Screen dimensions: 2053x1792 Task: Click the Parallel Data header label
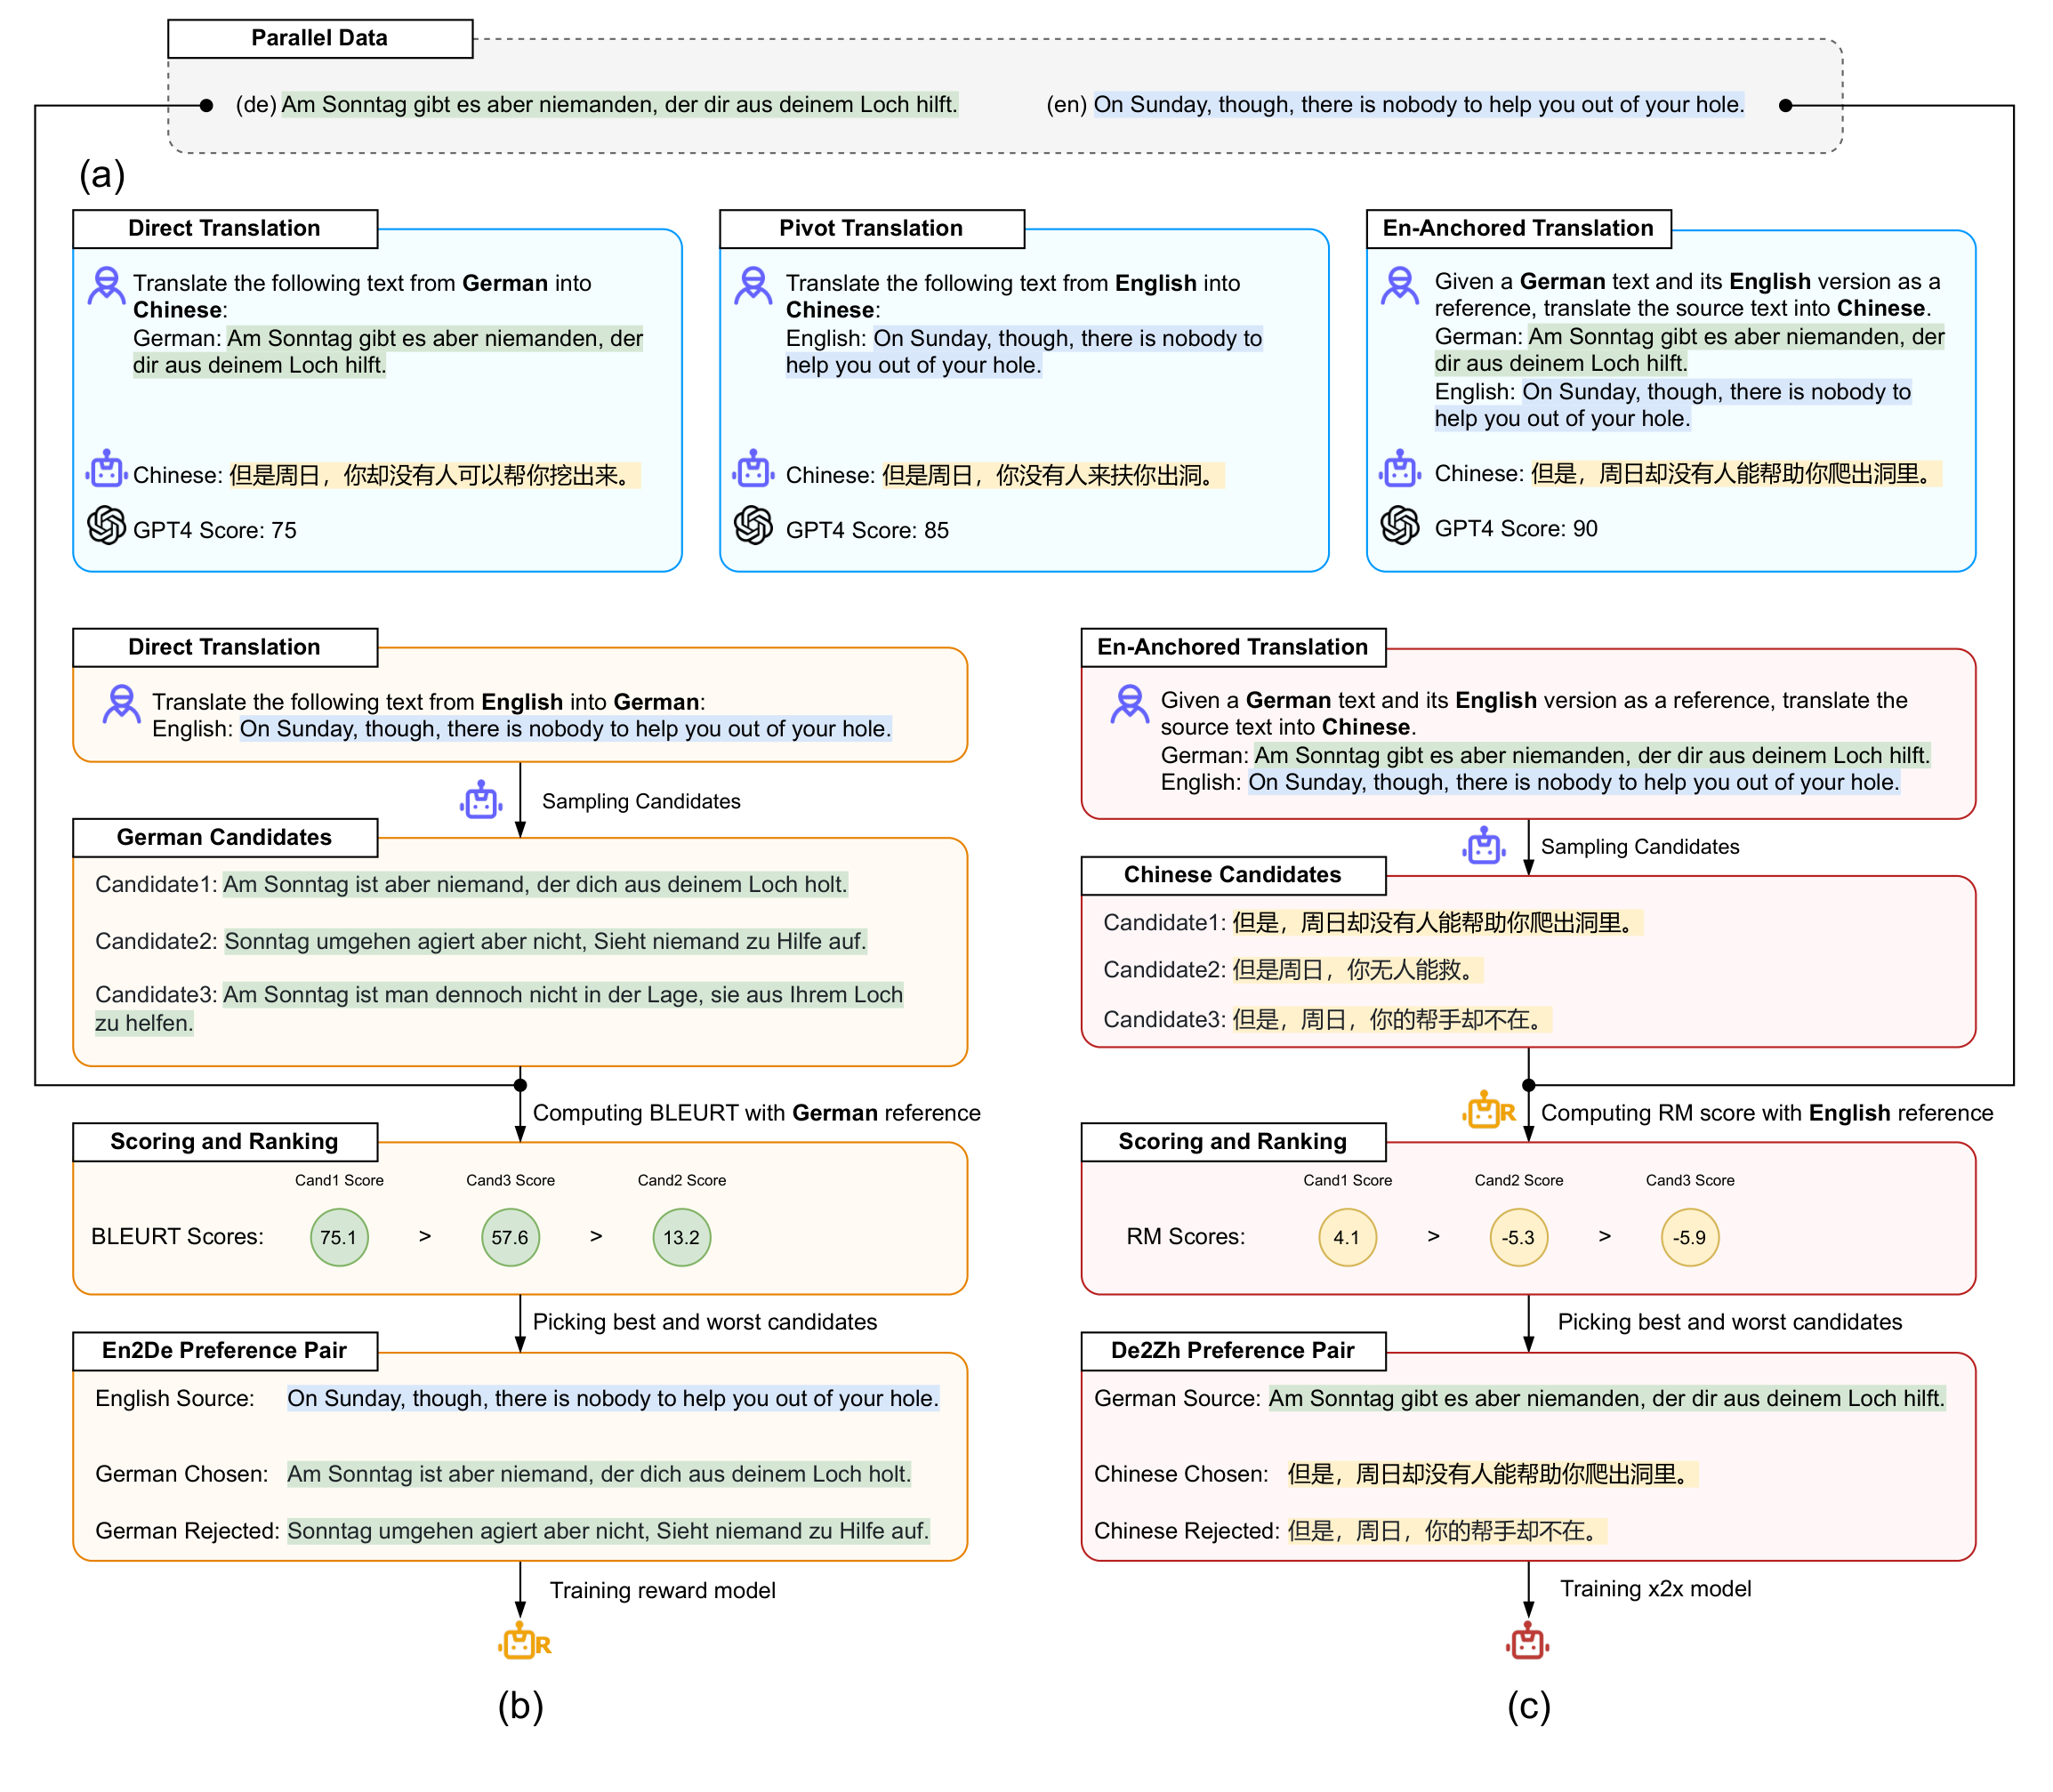tap(320, 38)
